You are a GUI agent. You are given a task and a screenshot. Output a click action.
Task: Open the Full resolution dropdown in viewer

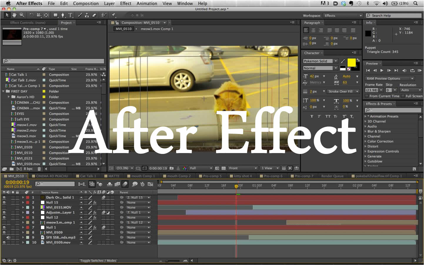pos(201,168)
